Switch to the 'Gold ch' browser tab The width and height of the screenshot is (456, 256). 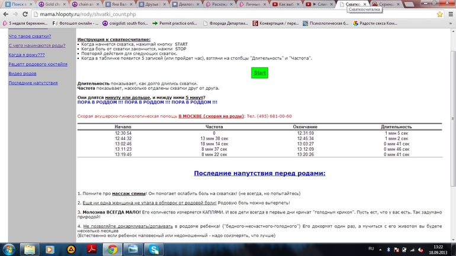click(x=52, y=4)
